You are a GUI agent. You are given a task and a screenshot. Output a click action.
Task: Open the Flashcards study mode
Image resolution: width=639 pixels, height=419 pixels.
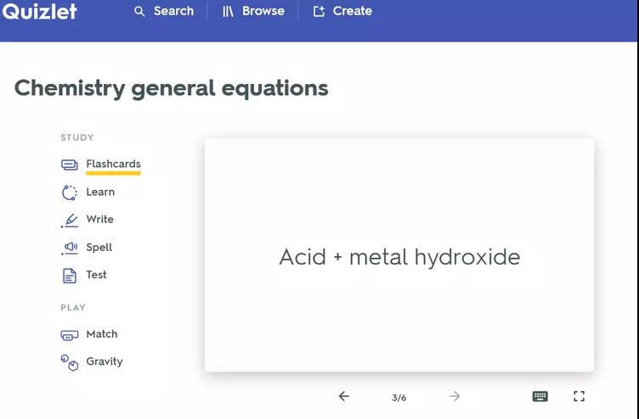tap(113, 164)
